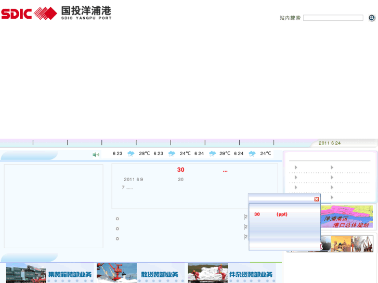Close the floating popup with red X
378x283 pixels.
click(x=317, y=199)
